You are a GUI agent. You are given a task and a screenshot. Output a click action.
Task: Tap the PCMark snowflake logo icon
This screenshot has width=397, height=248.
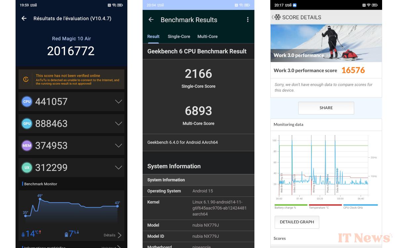pos(278,17)
